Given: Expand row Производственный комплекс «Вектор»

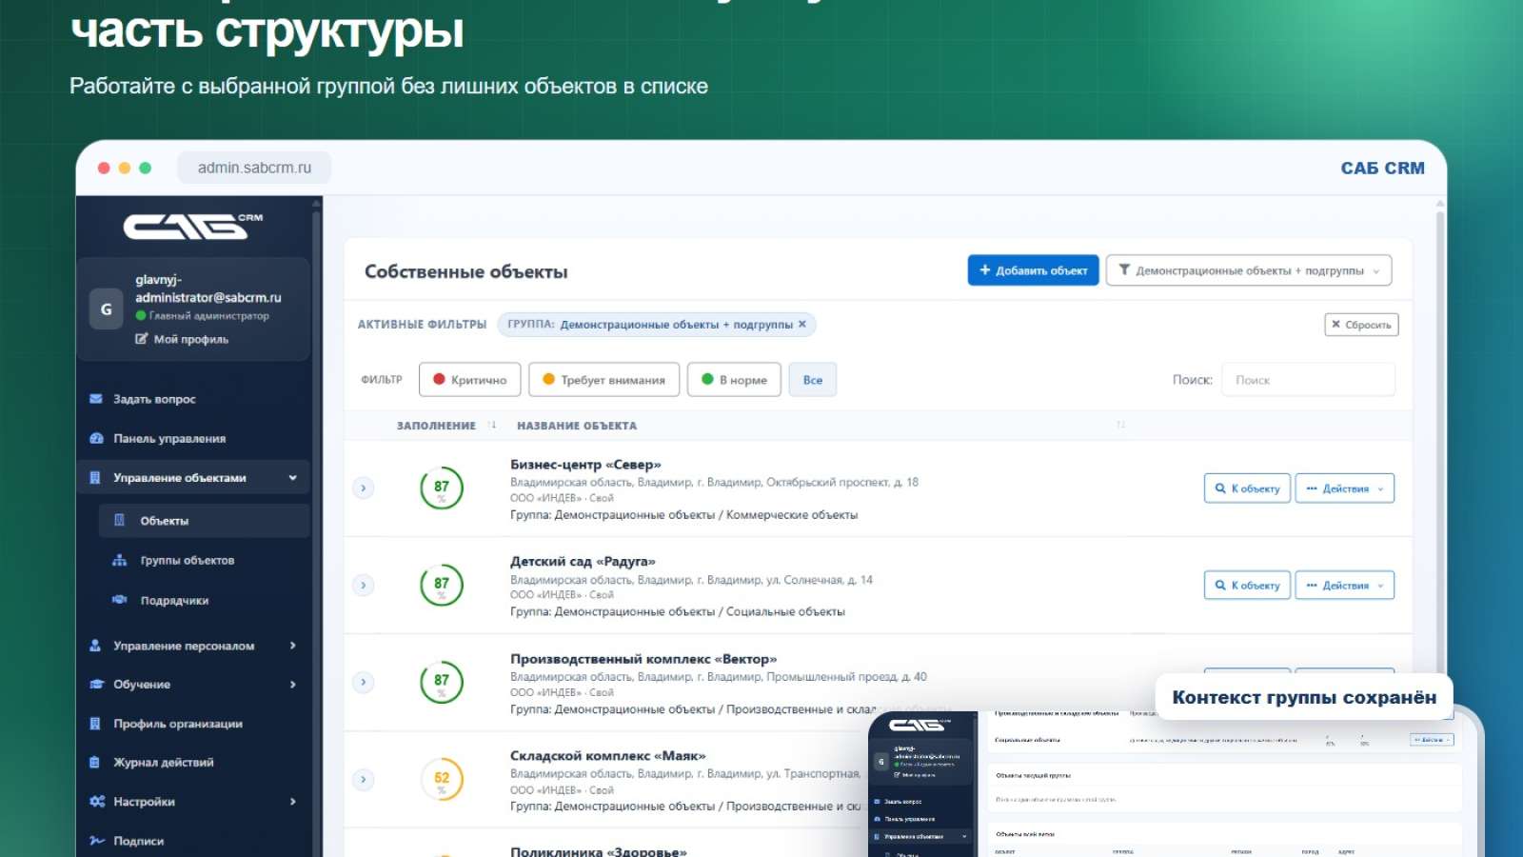Looking at the screenshot, I should pos(363,682).
